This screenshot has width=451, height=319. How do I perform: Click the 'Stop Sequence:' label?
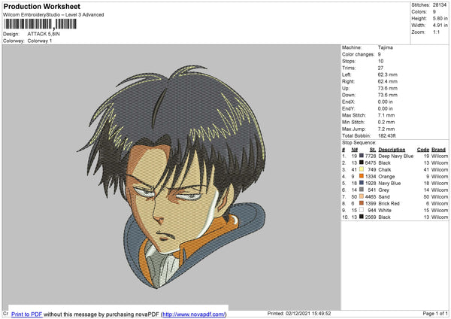(x=359, y=142)
